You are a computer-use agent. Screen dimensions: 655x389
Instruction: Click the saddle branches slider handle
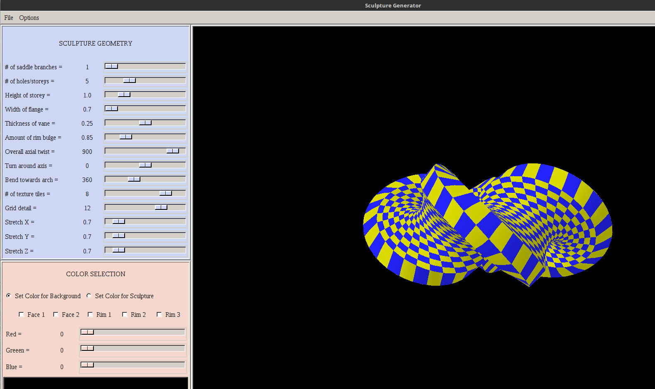click(111, 66)
